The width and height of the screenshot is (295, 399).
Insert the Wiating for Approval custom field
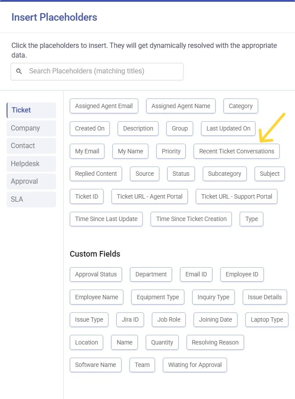coord(194,365)
